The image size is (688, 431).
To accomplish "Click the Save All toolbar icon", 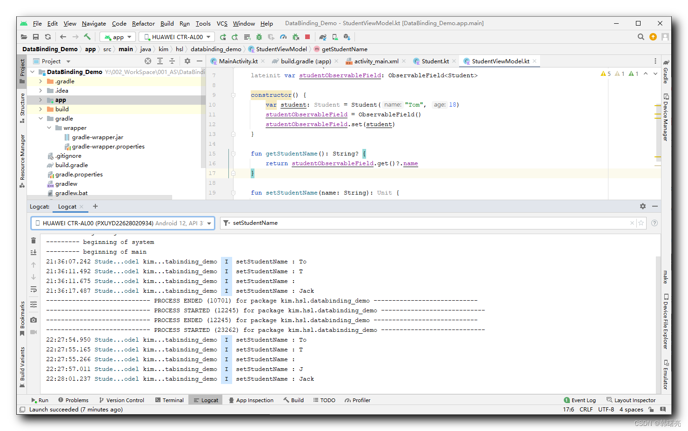I will [x=36, y=37].
